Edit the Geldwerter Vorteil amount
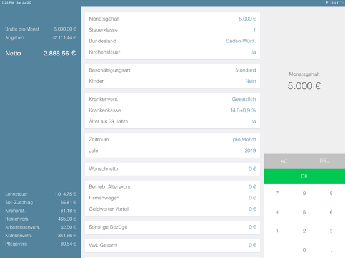 coord(172,209)
